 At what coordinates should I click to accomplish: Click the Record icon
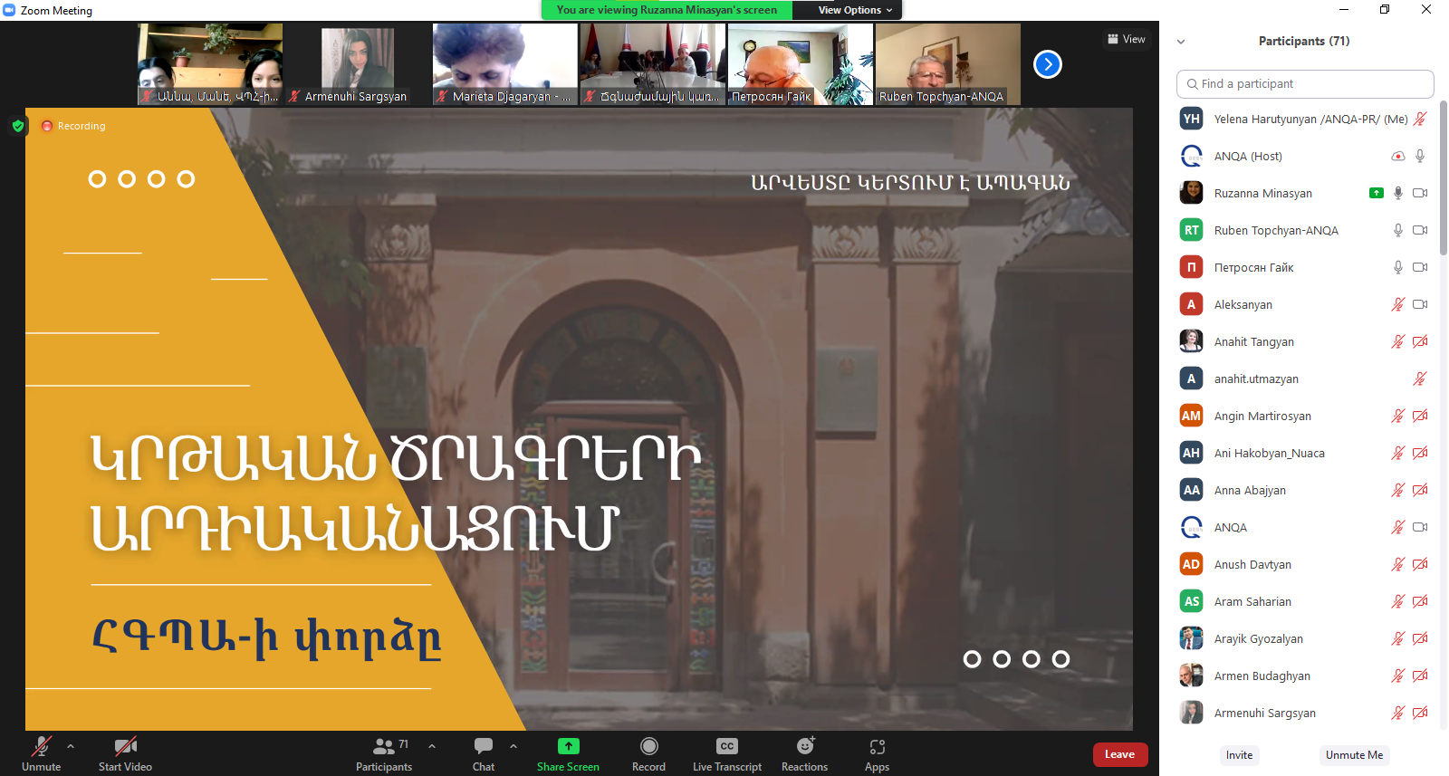tap(648, 747)
